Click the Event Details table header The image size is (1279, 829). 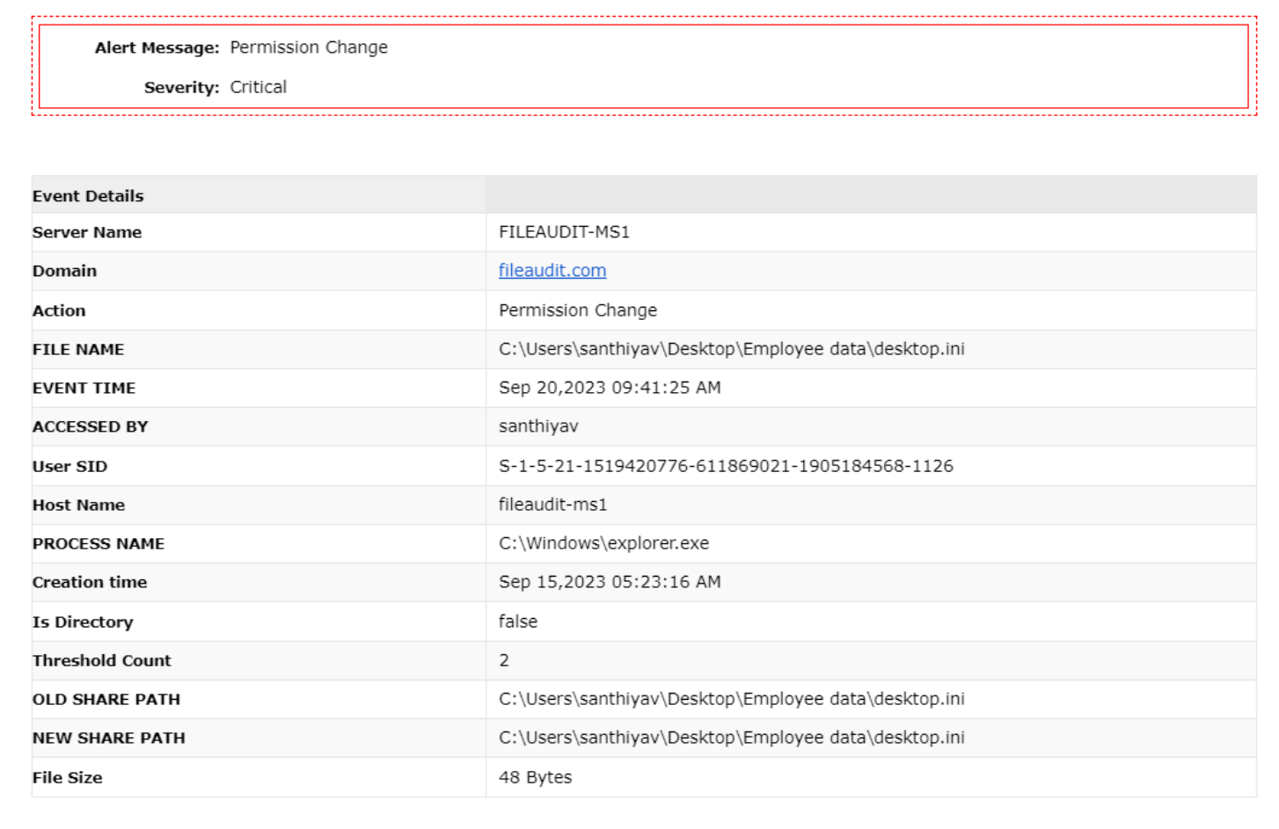click(88, 196)
